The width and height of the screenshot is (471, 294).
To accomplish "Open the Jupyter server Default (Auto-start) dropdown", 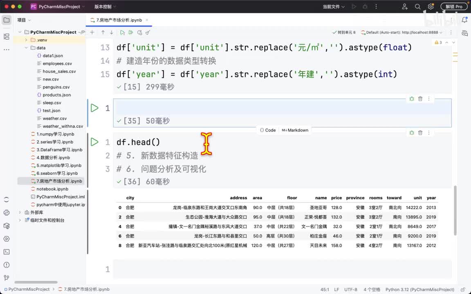I will coord(401,32).
